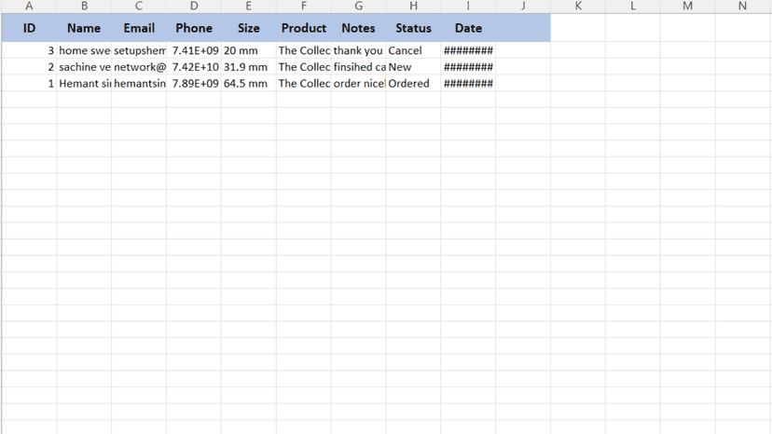Select the name cell 'Hemant si'
This screenshot has width=772, height=434.
84,83
